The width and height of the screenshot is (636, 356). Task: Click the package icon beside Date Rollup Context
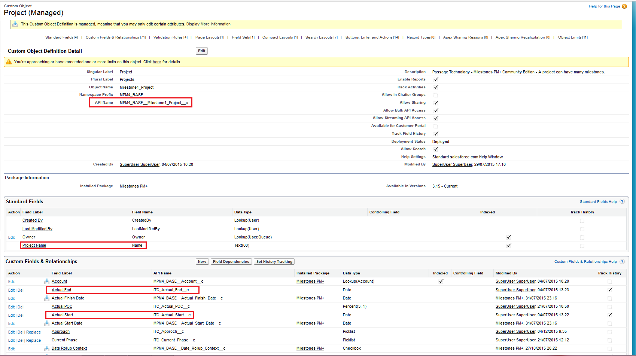tap(47, 349)
